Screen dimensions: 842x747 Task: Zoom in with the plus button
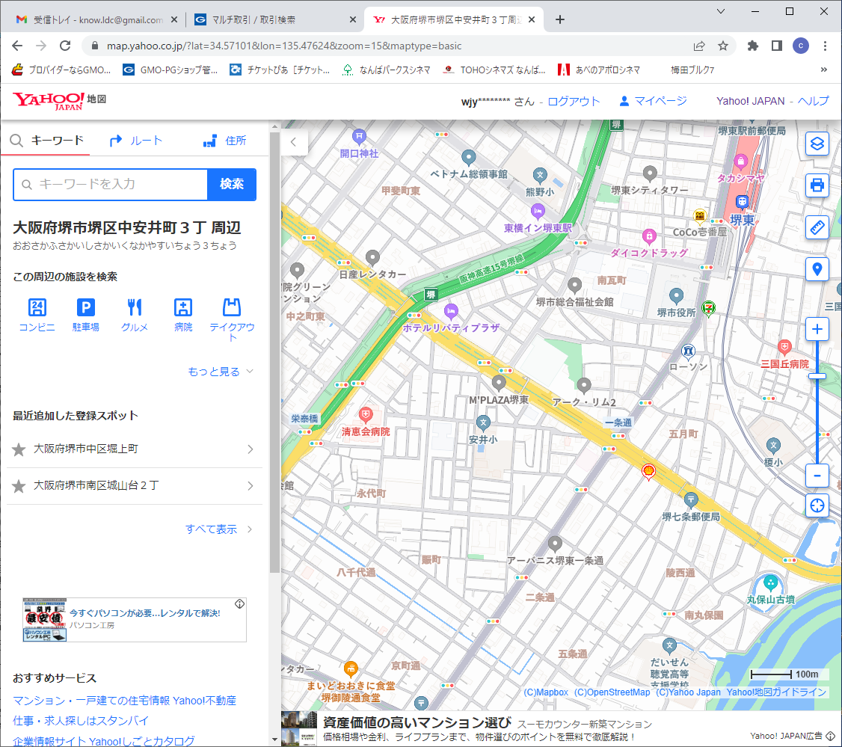click(817, 329)
